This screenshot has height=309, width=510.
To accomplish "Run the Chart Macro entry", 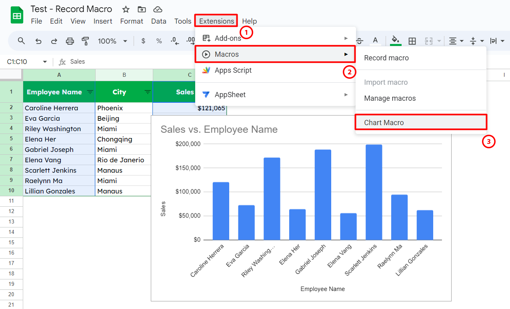I will [x=421, y=123].
